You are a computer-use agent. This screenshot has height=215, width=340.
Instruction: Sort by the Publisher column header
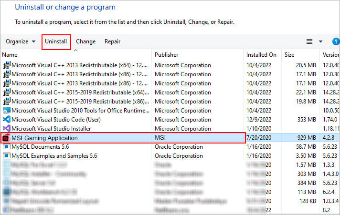[166, 55]
